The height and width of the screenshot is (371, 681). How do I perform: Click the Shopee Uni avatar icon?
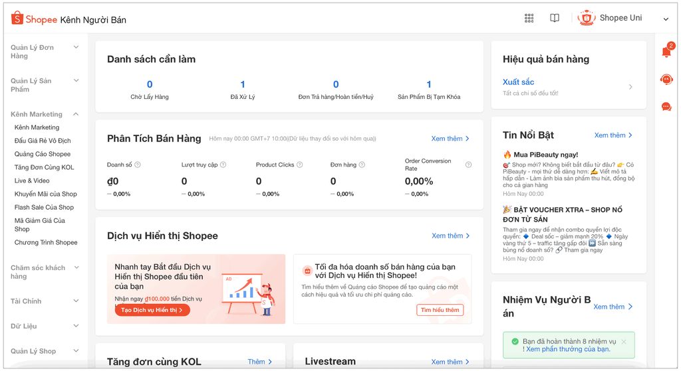click(586, 18)
